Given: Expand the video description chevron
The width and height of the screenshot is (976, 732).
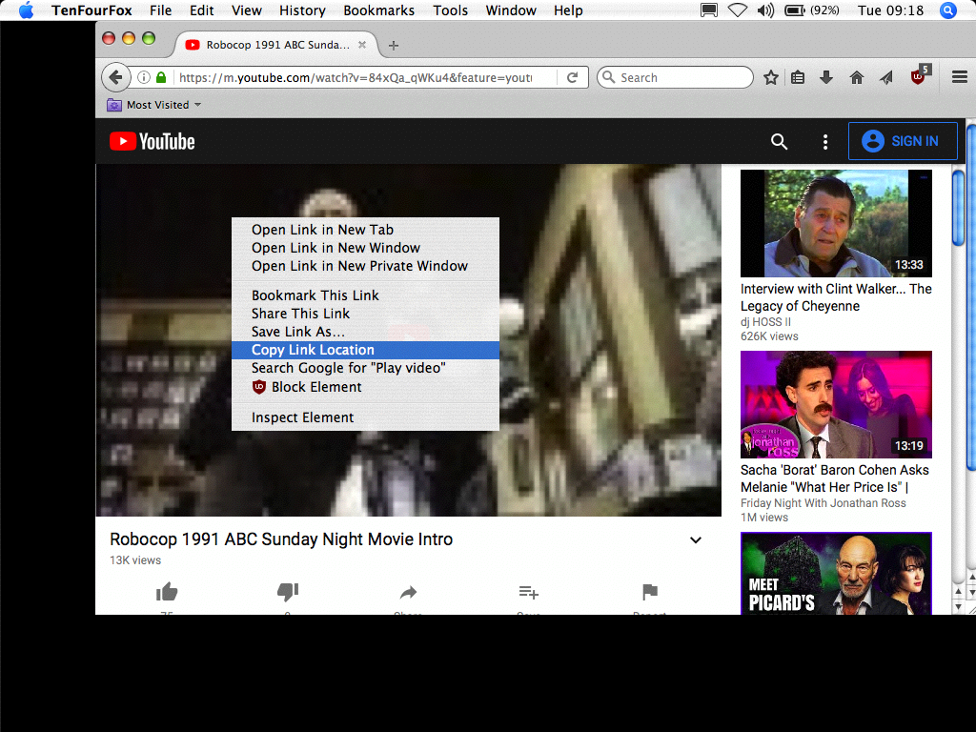Looking at the screenshot, I should (x=696, y=539).
